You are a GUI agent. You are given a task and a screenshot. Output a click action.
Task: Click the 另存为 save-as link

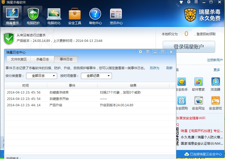(155, 68)
